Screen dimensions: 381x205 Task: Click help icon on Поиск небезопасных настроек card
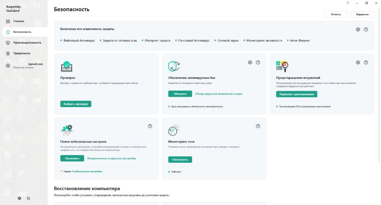pos(150,126)
